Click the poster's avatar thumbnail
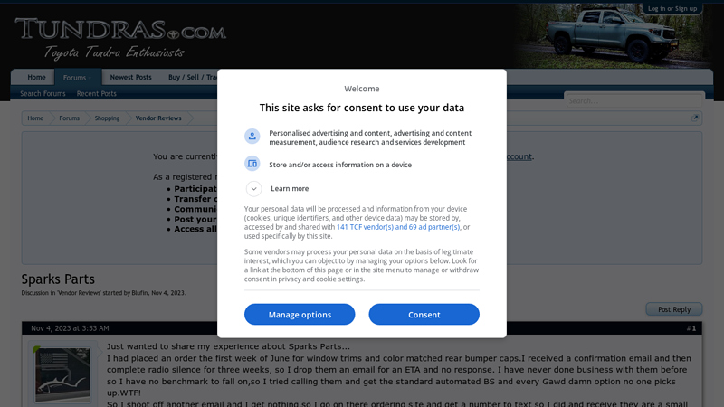 coord(62,374)
